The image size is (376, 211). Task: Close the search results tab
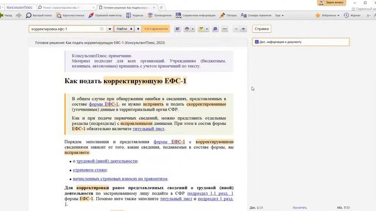93,8
